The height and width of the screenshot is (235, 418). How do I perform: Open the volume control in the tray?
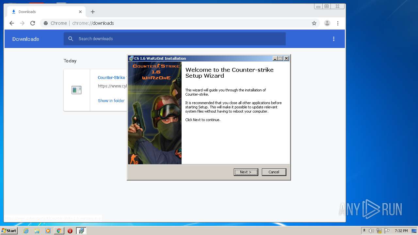pos(371,231)
